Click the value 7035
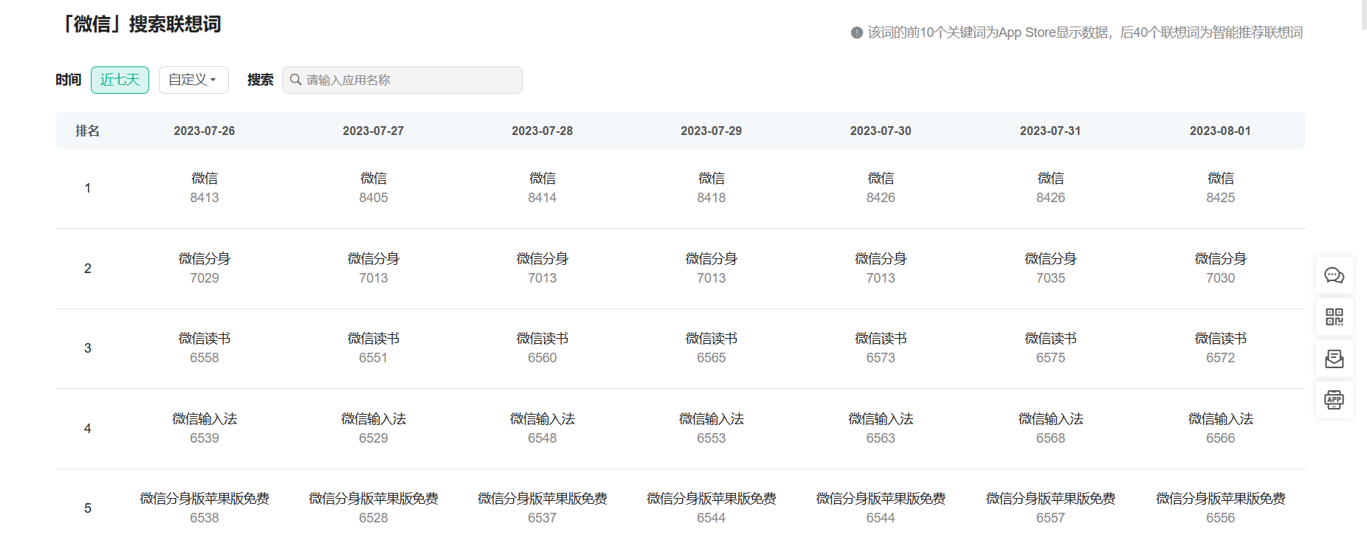Screen dimensions: 1367x546 tap(1050, 278)
